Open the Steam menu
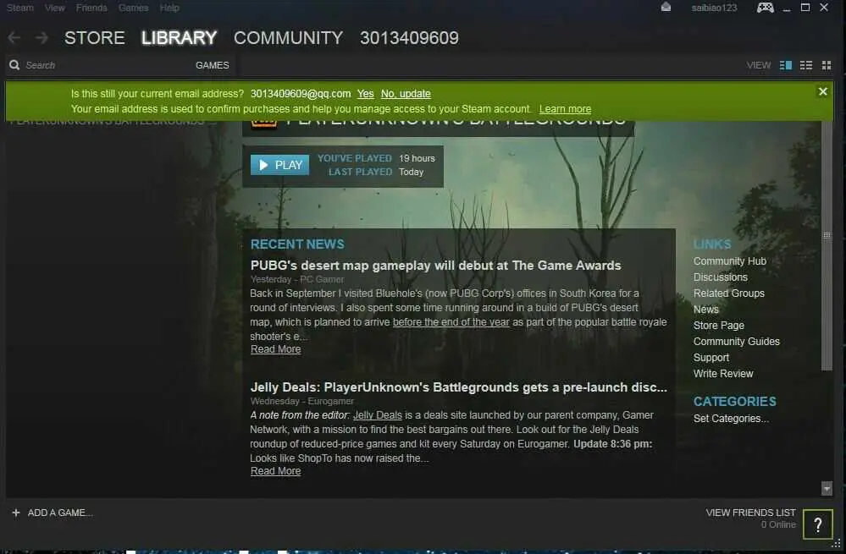Viewport: 846px width, 554px height. [20, 8]
